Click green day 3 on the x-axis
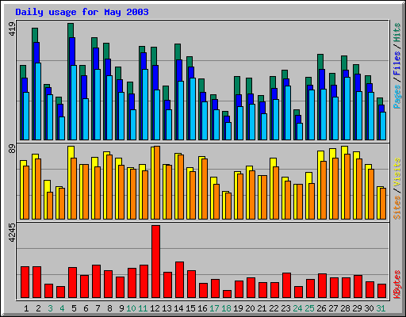This screenshot has width=406, height=317. coord(50,308)
